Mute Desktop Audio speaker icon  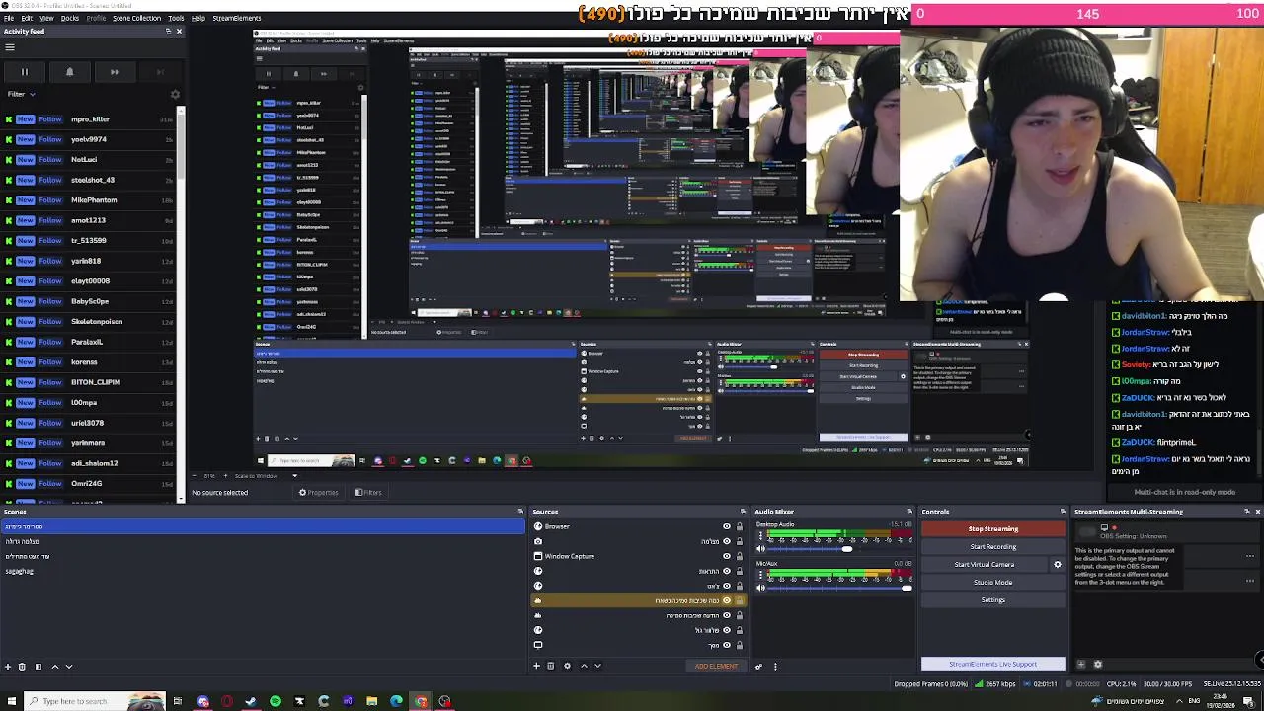(760, 548)
